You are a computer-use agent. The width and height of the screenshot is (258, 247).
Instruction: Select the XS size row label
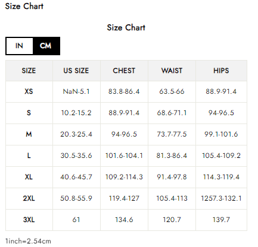pyautogui.click(x=29, y=91)
